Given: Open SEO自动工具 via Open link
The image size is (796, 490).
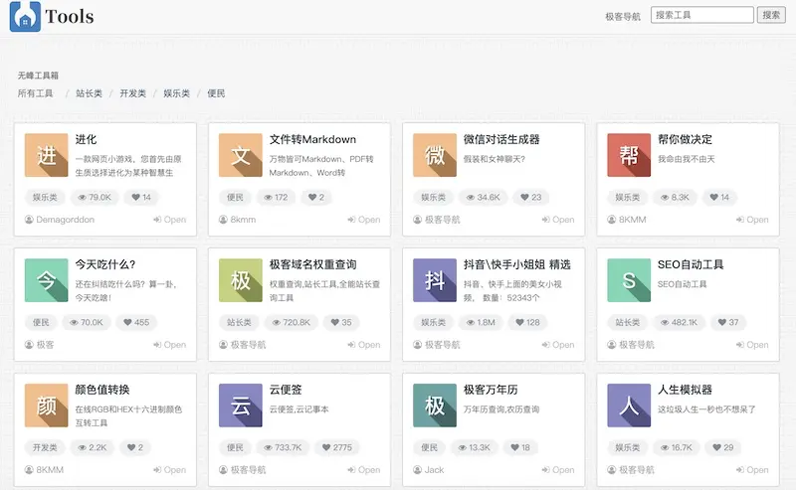Looking at the screenshot, I should click(x=752, y=345).
